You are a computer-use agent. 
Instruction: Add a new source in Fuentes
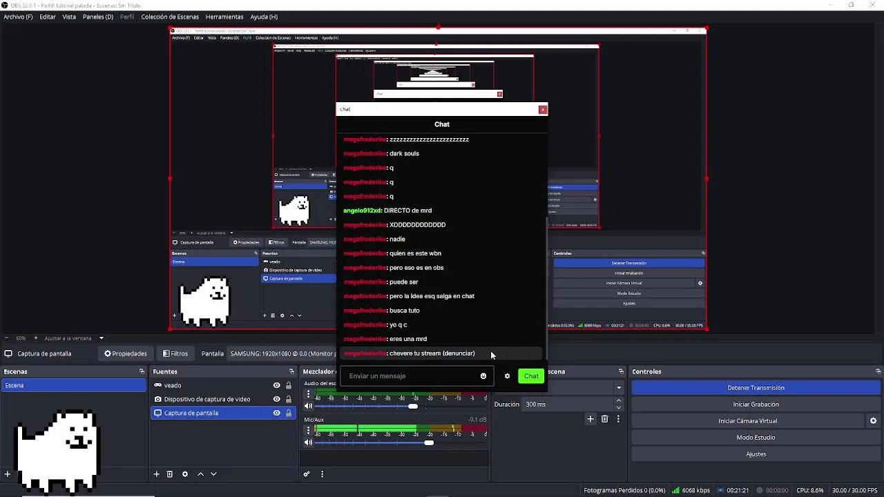(x=157, y=474)
